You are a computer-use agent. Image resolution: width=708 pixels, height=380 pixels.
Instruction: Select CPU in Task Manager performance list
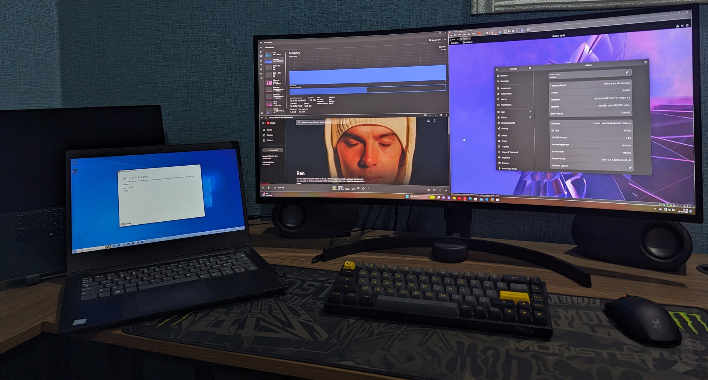tap(275, 54)
